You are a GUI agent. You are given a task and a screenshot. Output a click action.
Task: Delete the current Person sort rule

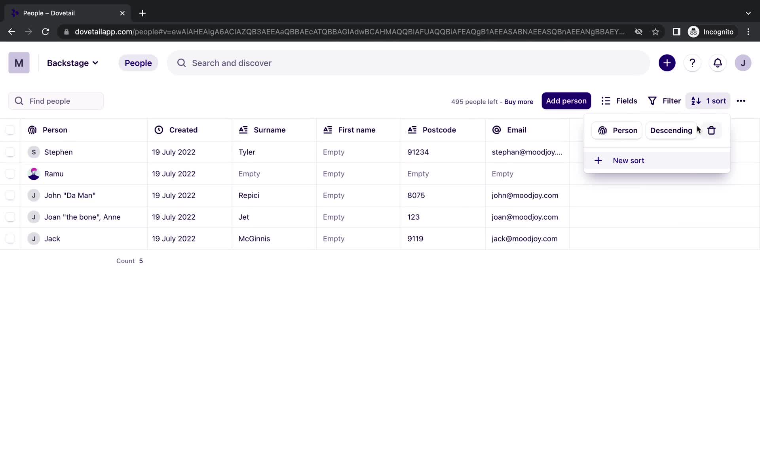tap(711, 130)
